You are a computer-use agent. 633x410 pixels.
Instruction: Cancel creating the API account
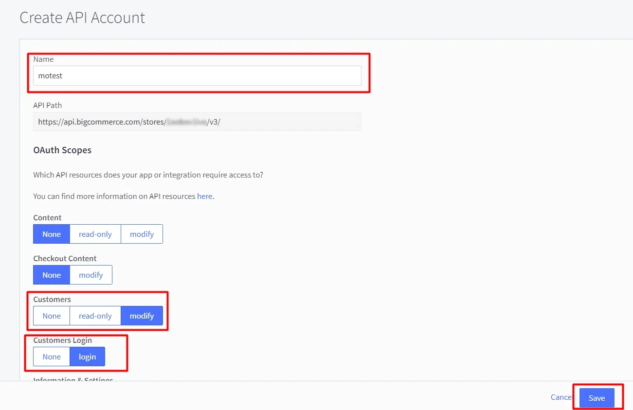coord(561,397)
